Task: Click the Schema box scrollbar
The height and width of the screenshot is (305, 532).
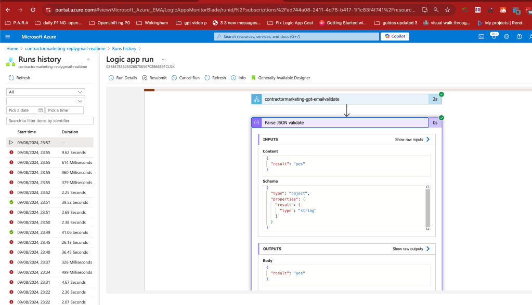Action: pyautogui.click(x=427, y=208)
